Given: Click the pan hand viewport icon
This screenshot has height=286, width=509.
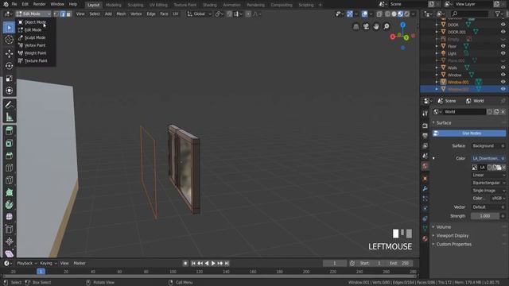Looking at the screenshot, I should click(x=376, y=26).
